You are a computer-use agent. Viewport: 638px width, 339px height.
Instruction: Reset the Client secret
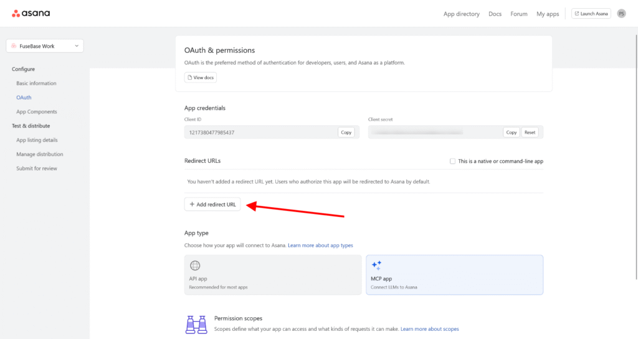(x=530, y=132)
